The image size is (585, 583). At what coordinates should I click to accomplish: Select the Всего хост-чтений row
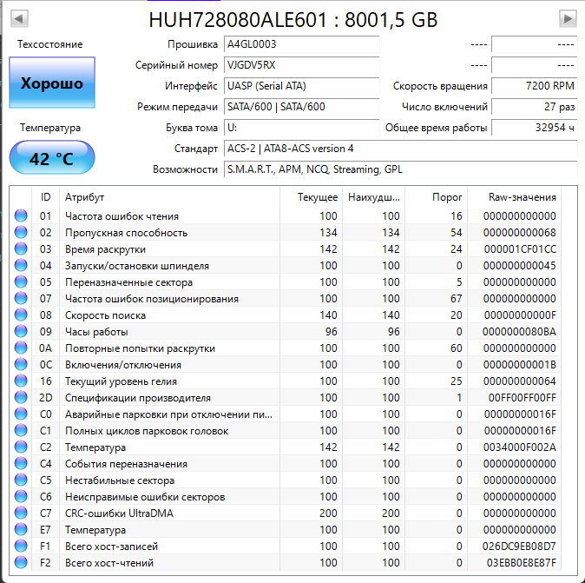point(286,562)
